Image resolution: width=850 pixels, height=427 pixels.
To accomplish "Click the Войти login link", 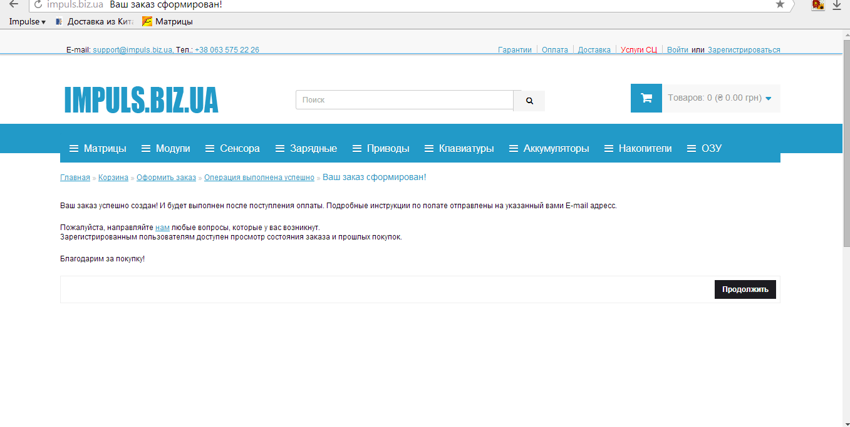I will [x=678, y=50].
